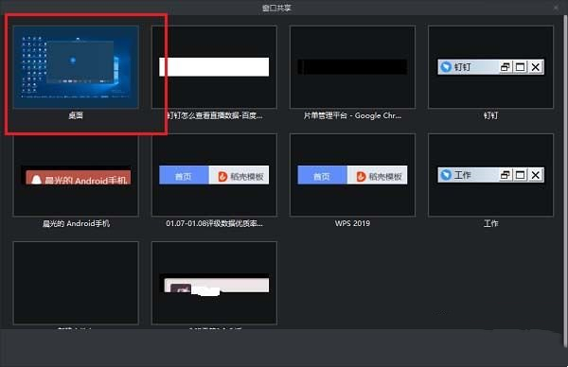Pick the 钉钉 window preview
The height and width of the screenshot is (367, 568).
pos(490,67)
